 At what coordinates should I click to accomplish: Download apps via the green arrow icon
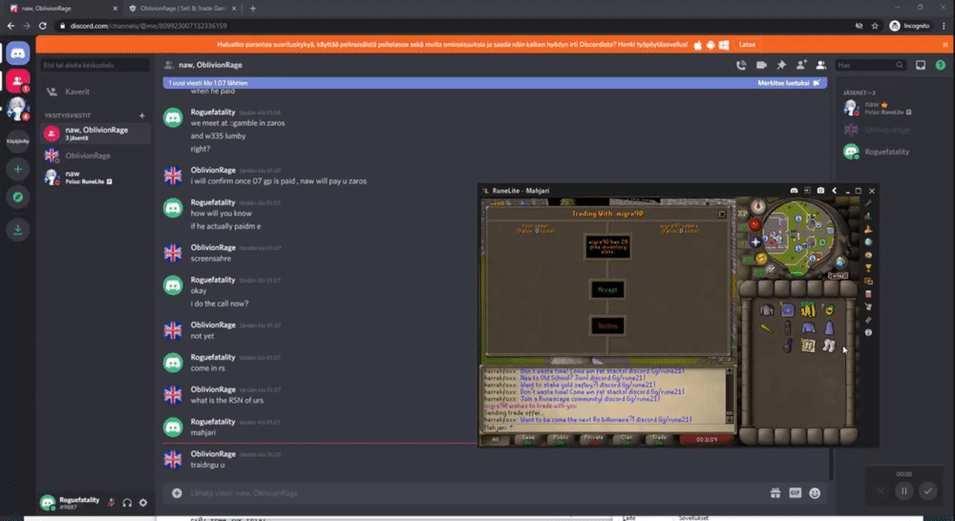point(17,229)
